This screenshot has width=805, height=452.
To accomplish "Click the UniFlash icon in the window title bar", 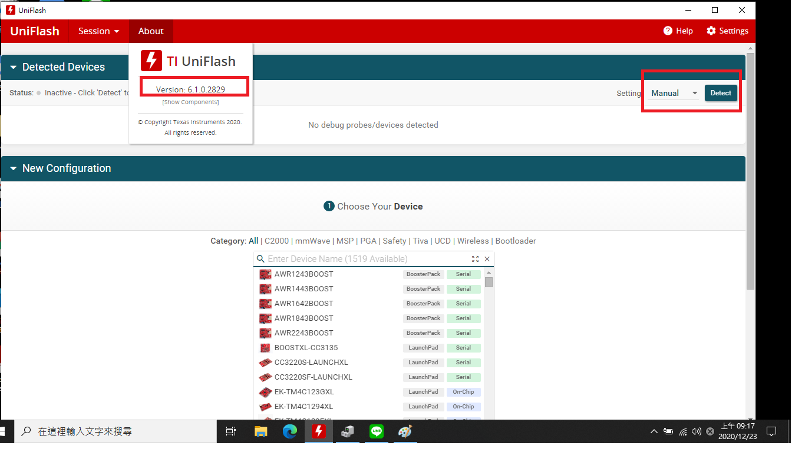I will 10,10.
